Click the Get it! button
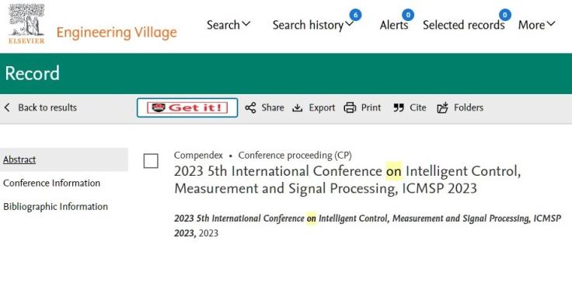572x294 pixels. point(187,108)
